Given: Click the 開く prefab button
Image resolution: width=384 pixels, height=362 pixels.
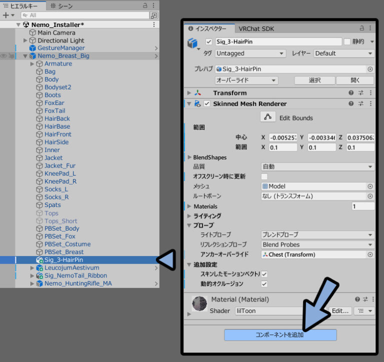Looking at the screenshot, I should pyautogui.click(x=355, y=80).
